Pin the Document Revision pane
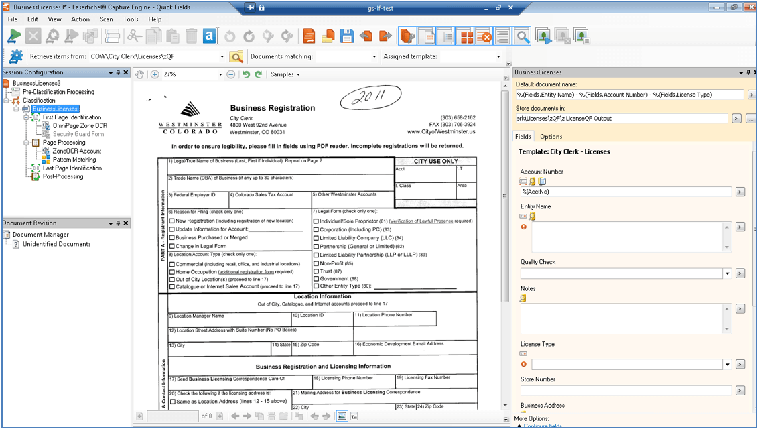The width and height of the screenshot is (757, 429). [x=118, y=223]
